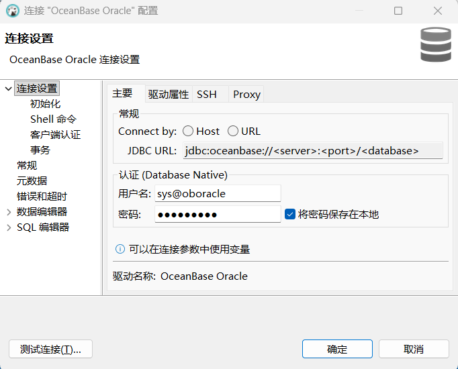Image resolution: width=458 pixels, height=369 pixels.
Task: Confirm with the 确定 button
Action: [337, 349]
